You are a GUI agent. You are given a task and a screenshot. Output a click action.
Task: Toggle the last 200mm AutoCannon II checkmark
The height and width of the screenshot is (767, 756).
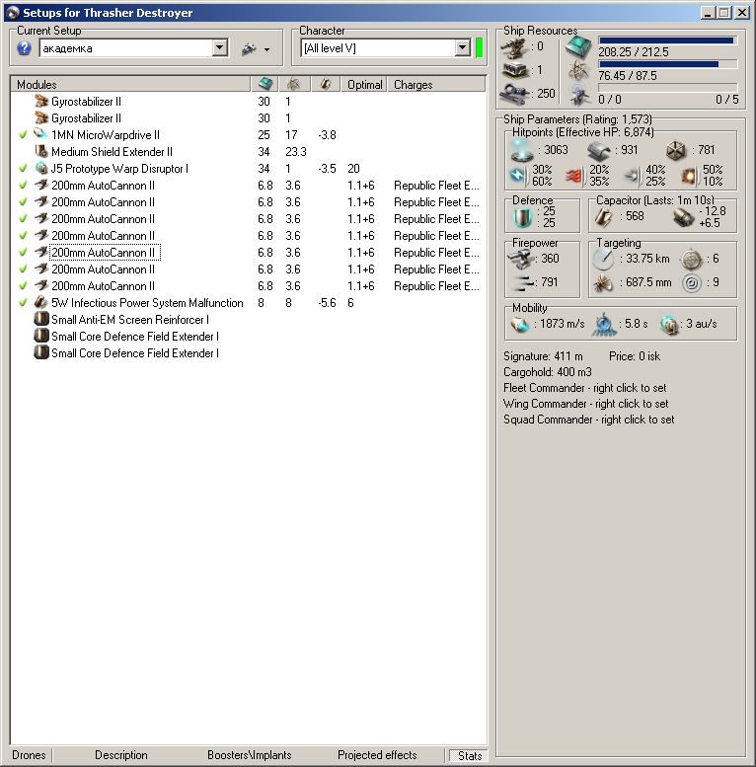[x=23, y=285]
